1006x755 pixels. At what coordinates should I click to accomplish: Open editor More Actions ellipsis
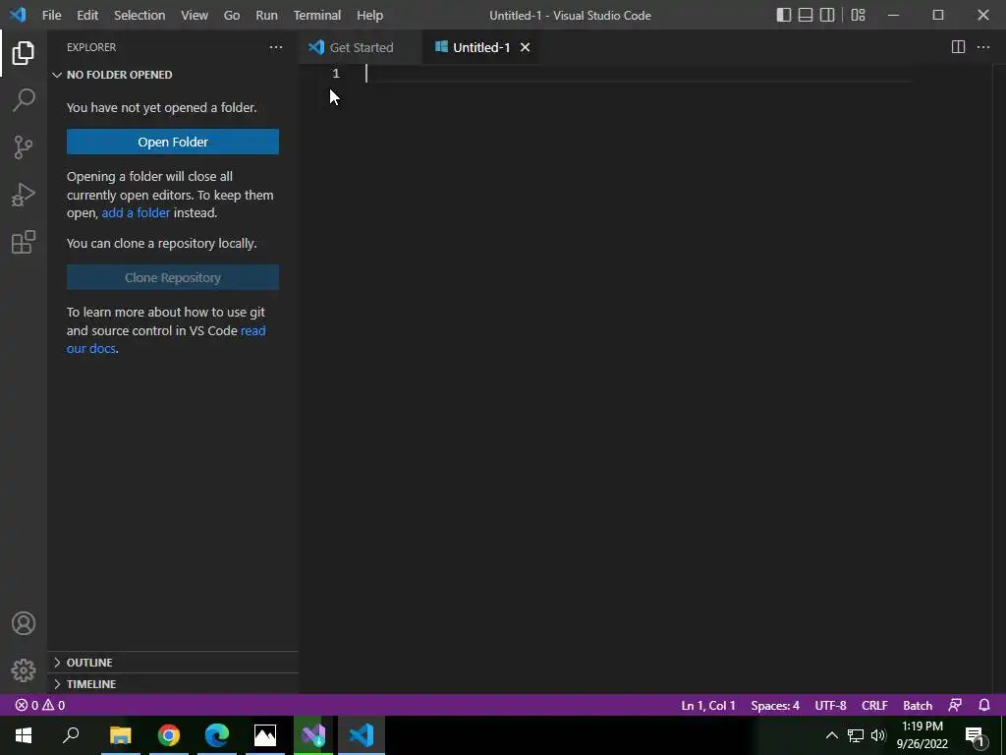click(x=982, y=47)
